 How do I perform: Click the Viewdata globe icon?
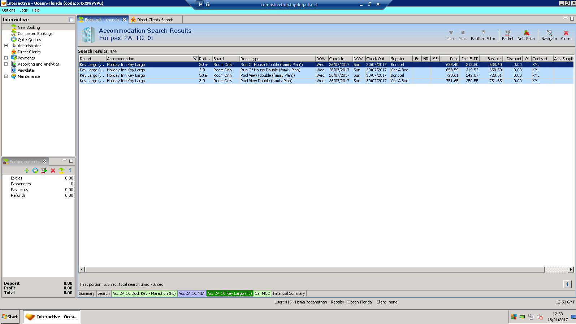pos(14,70)
